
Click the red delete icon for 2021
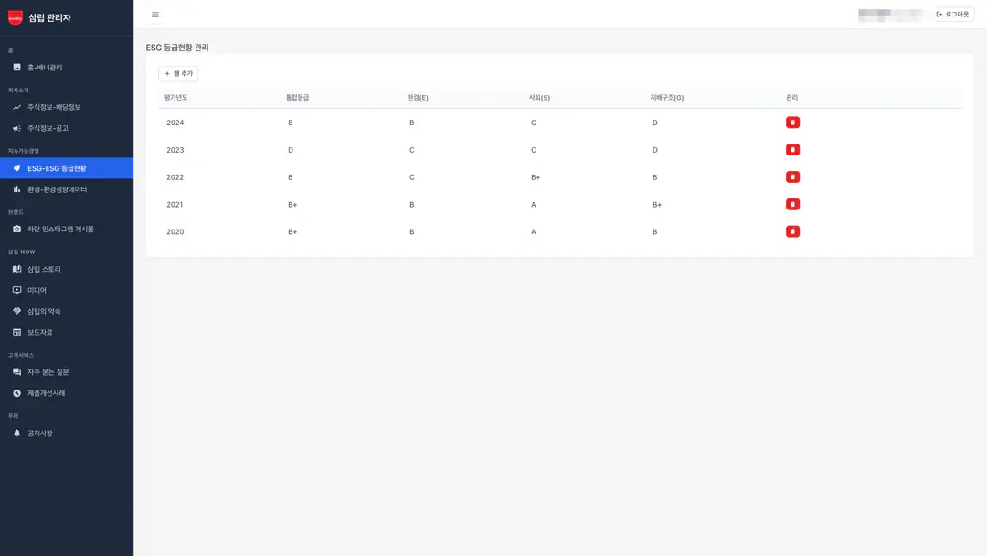[792, 204]
